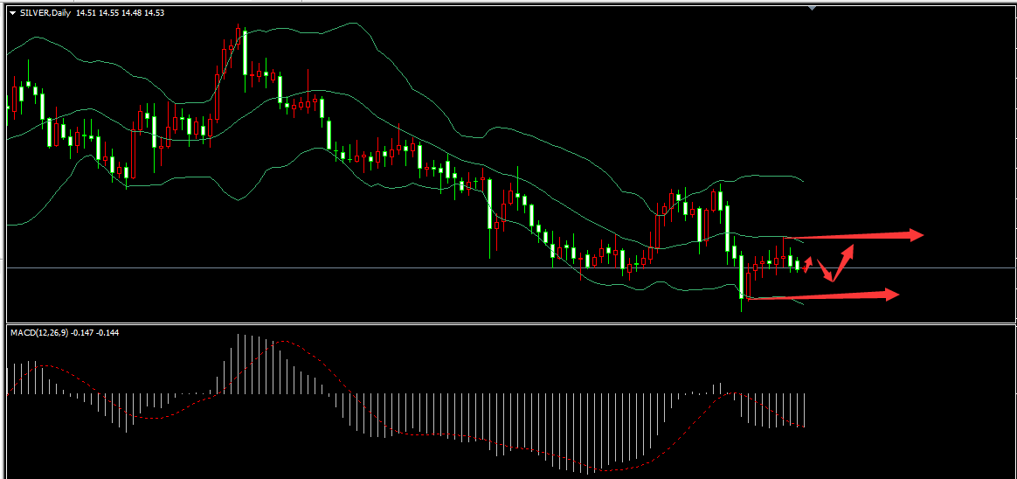
Task: Click the SILVER,Daily chart title text
Action: pos(44,13)
